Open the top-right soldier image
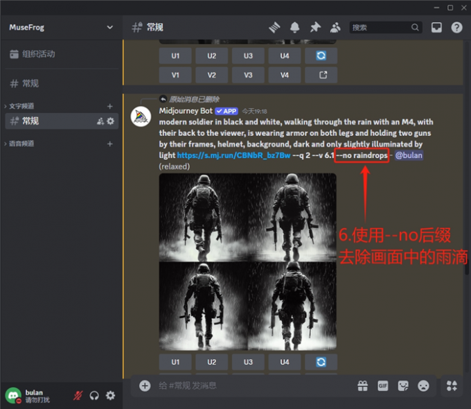 [x=292, y=218]
